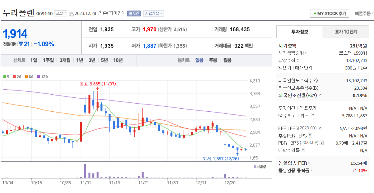
Task: Click the 11/01 tall volume bar
Action: coord(85,171)
